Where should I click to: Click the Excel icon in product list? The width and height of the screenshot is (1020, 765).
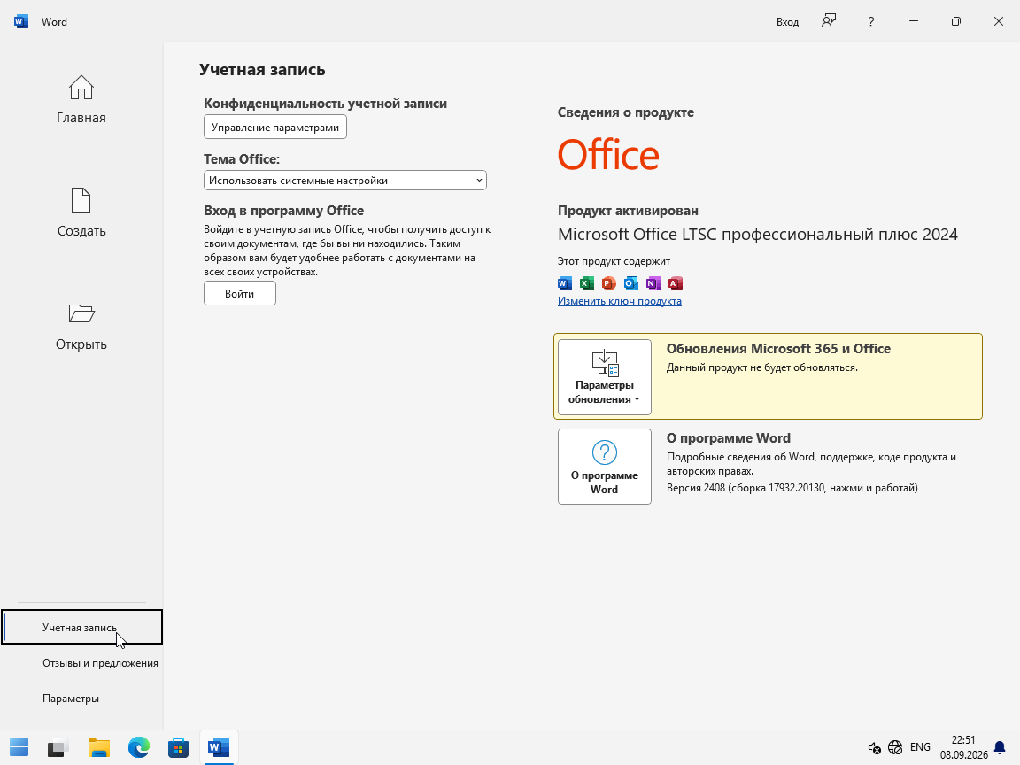pyautogui.click(x=587, y=283)
